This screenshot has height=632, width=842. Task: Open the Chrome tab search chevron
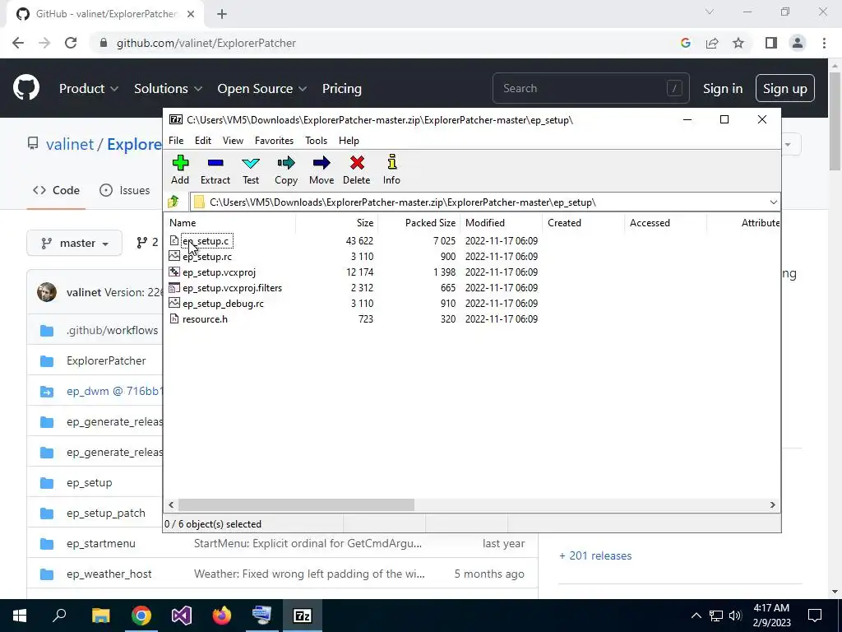coord(710,12)
